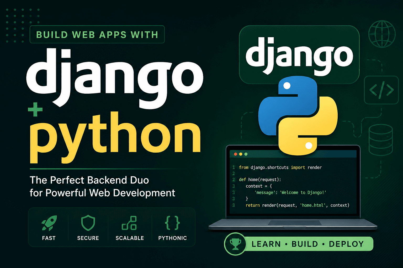Click the blue and yellow Python logo

[x=298, y=116]
